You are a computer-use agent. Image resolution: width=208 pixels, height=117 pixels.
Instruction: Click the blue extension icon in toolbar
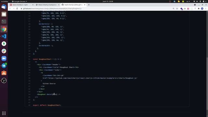(x=182, y=9)
